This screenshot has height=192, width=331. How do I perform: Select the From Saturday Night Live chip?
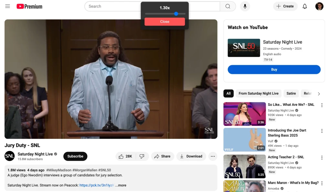258,94
